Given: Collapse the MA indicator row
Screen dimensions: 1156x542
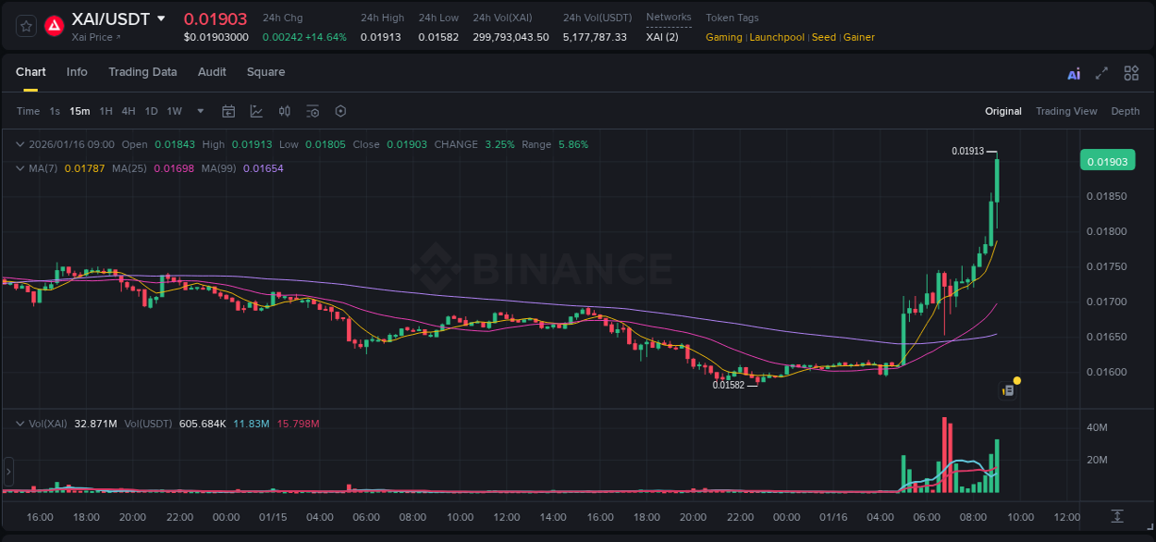Looking at the screenshot, I should click(18, 168).
